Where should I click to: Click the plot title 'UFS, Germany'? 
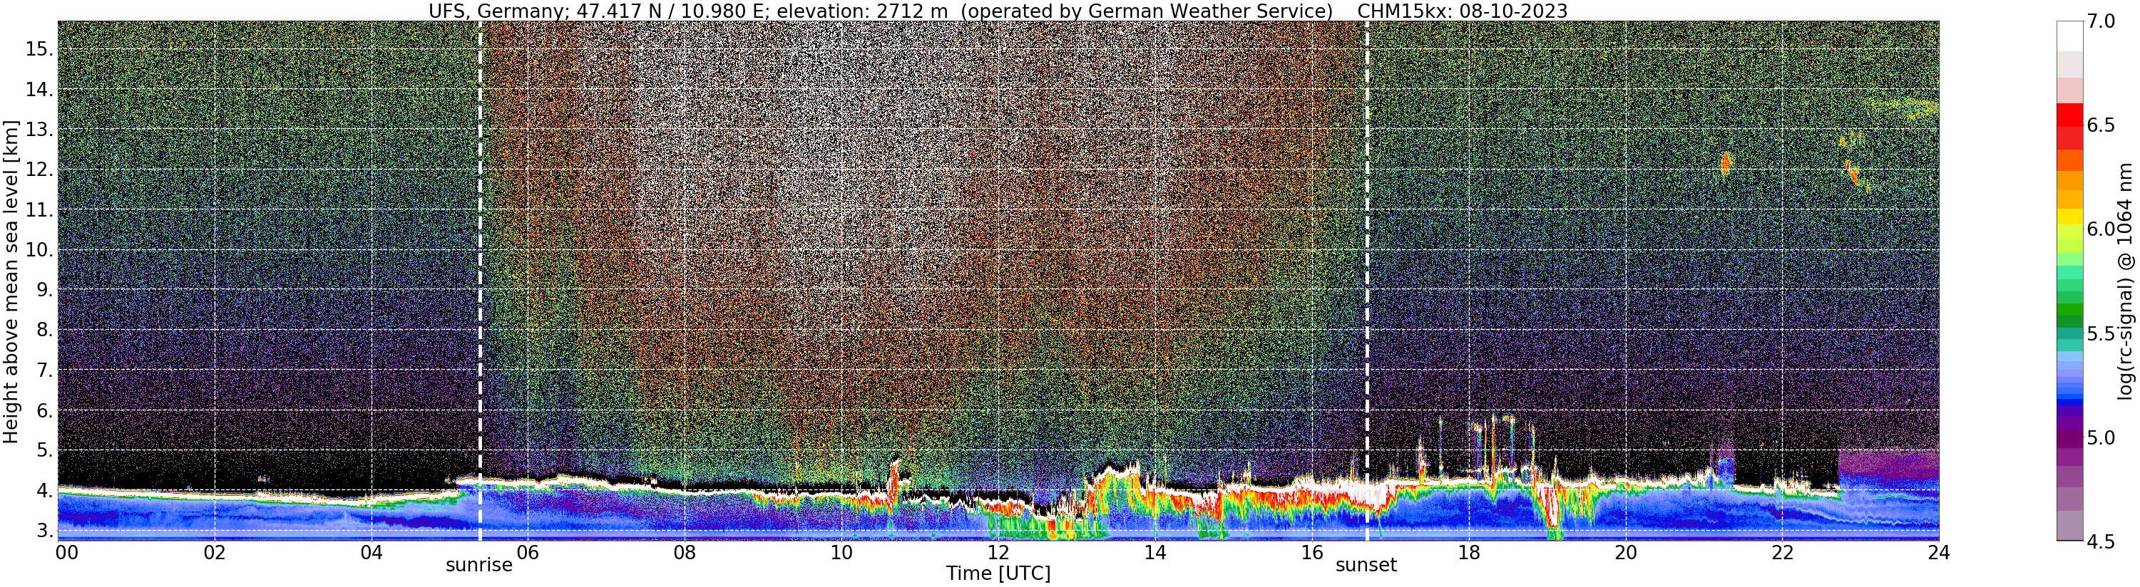point(497,11)
